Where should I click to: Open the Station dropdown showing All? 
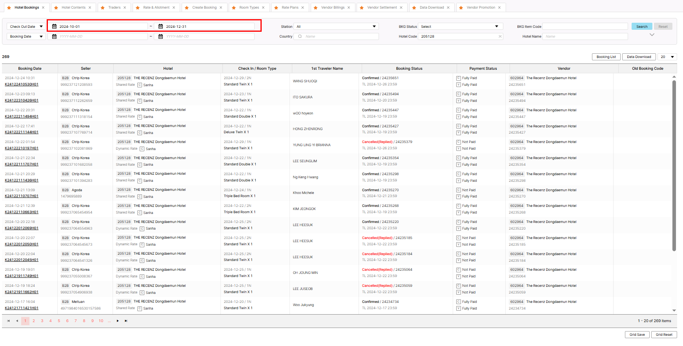(x=337, y=27)
